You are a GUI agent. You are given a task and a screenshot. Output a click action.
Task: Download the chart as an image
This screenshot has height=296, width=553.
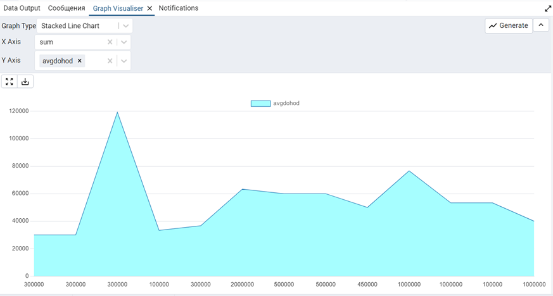(25, 82)
